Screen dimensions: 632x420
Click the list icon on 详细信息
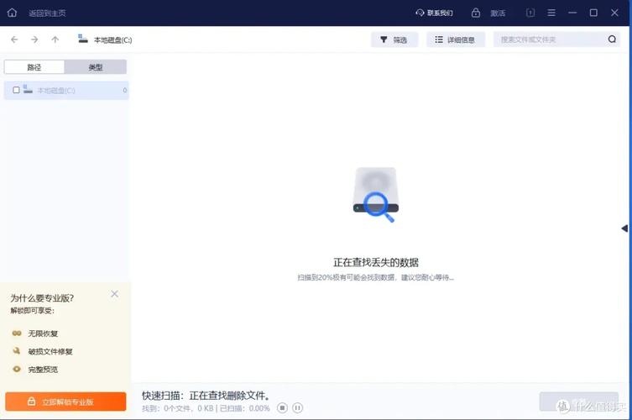coord(439,39)
